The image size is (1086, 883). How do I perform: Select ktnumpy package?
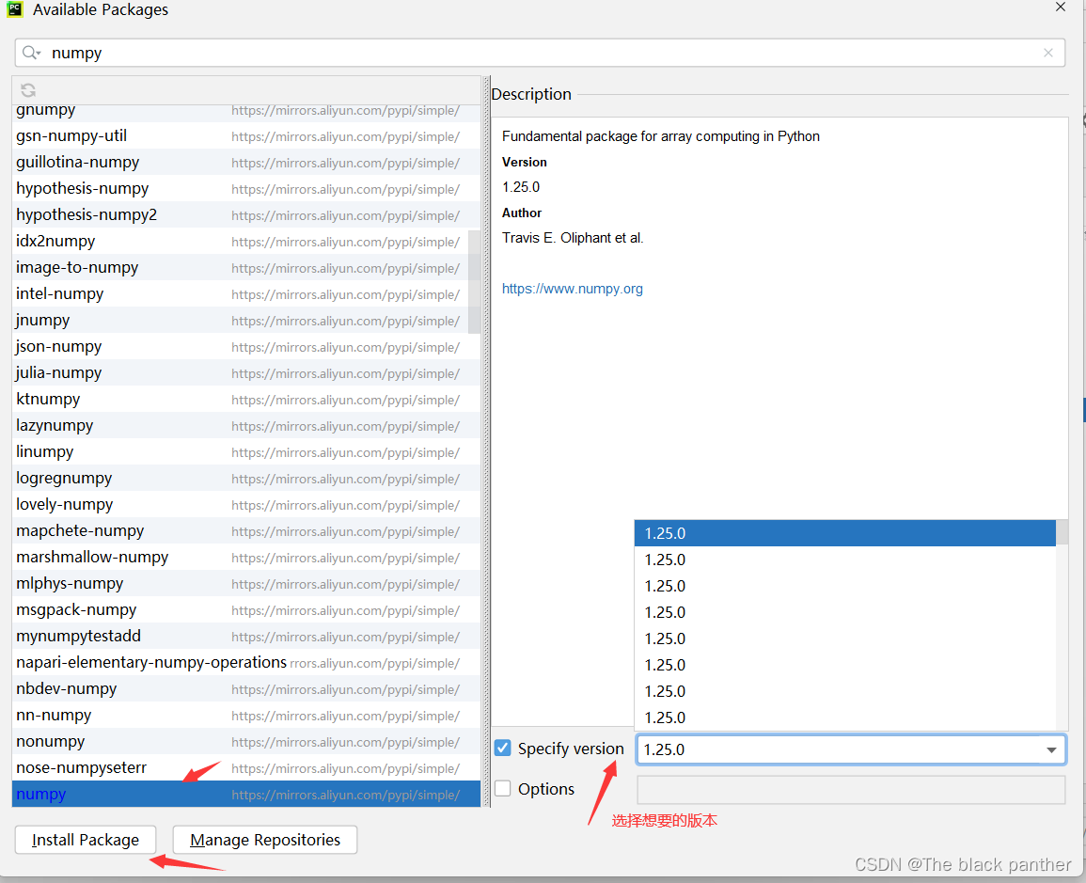pyautogui.click(x=245, y=399)
